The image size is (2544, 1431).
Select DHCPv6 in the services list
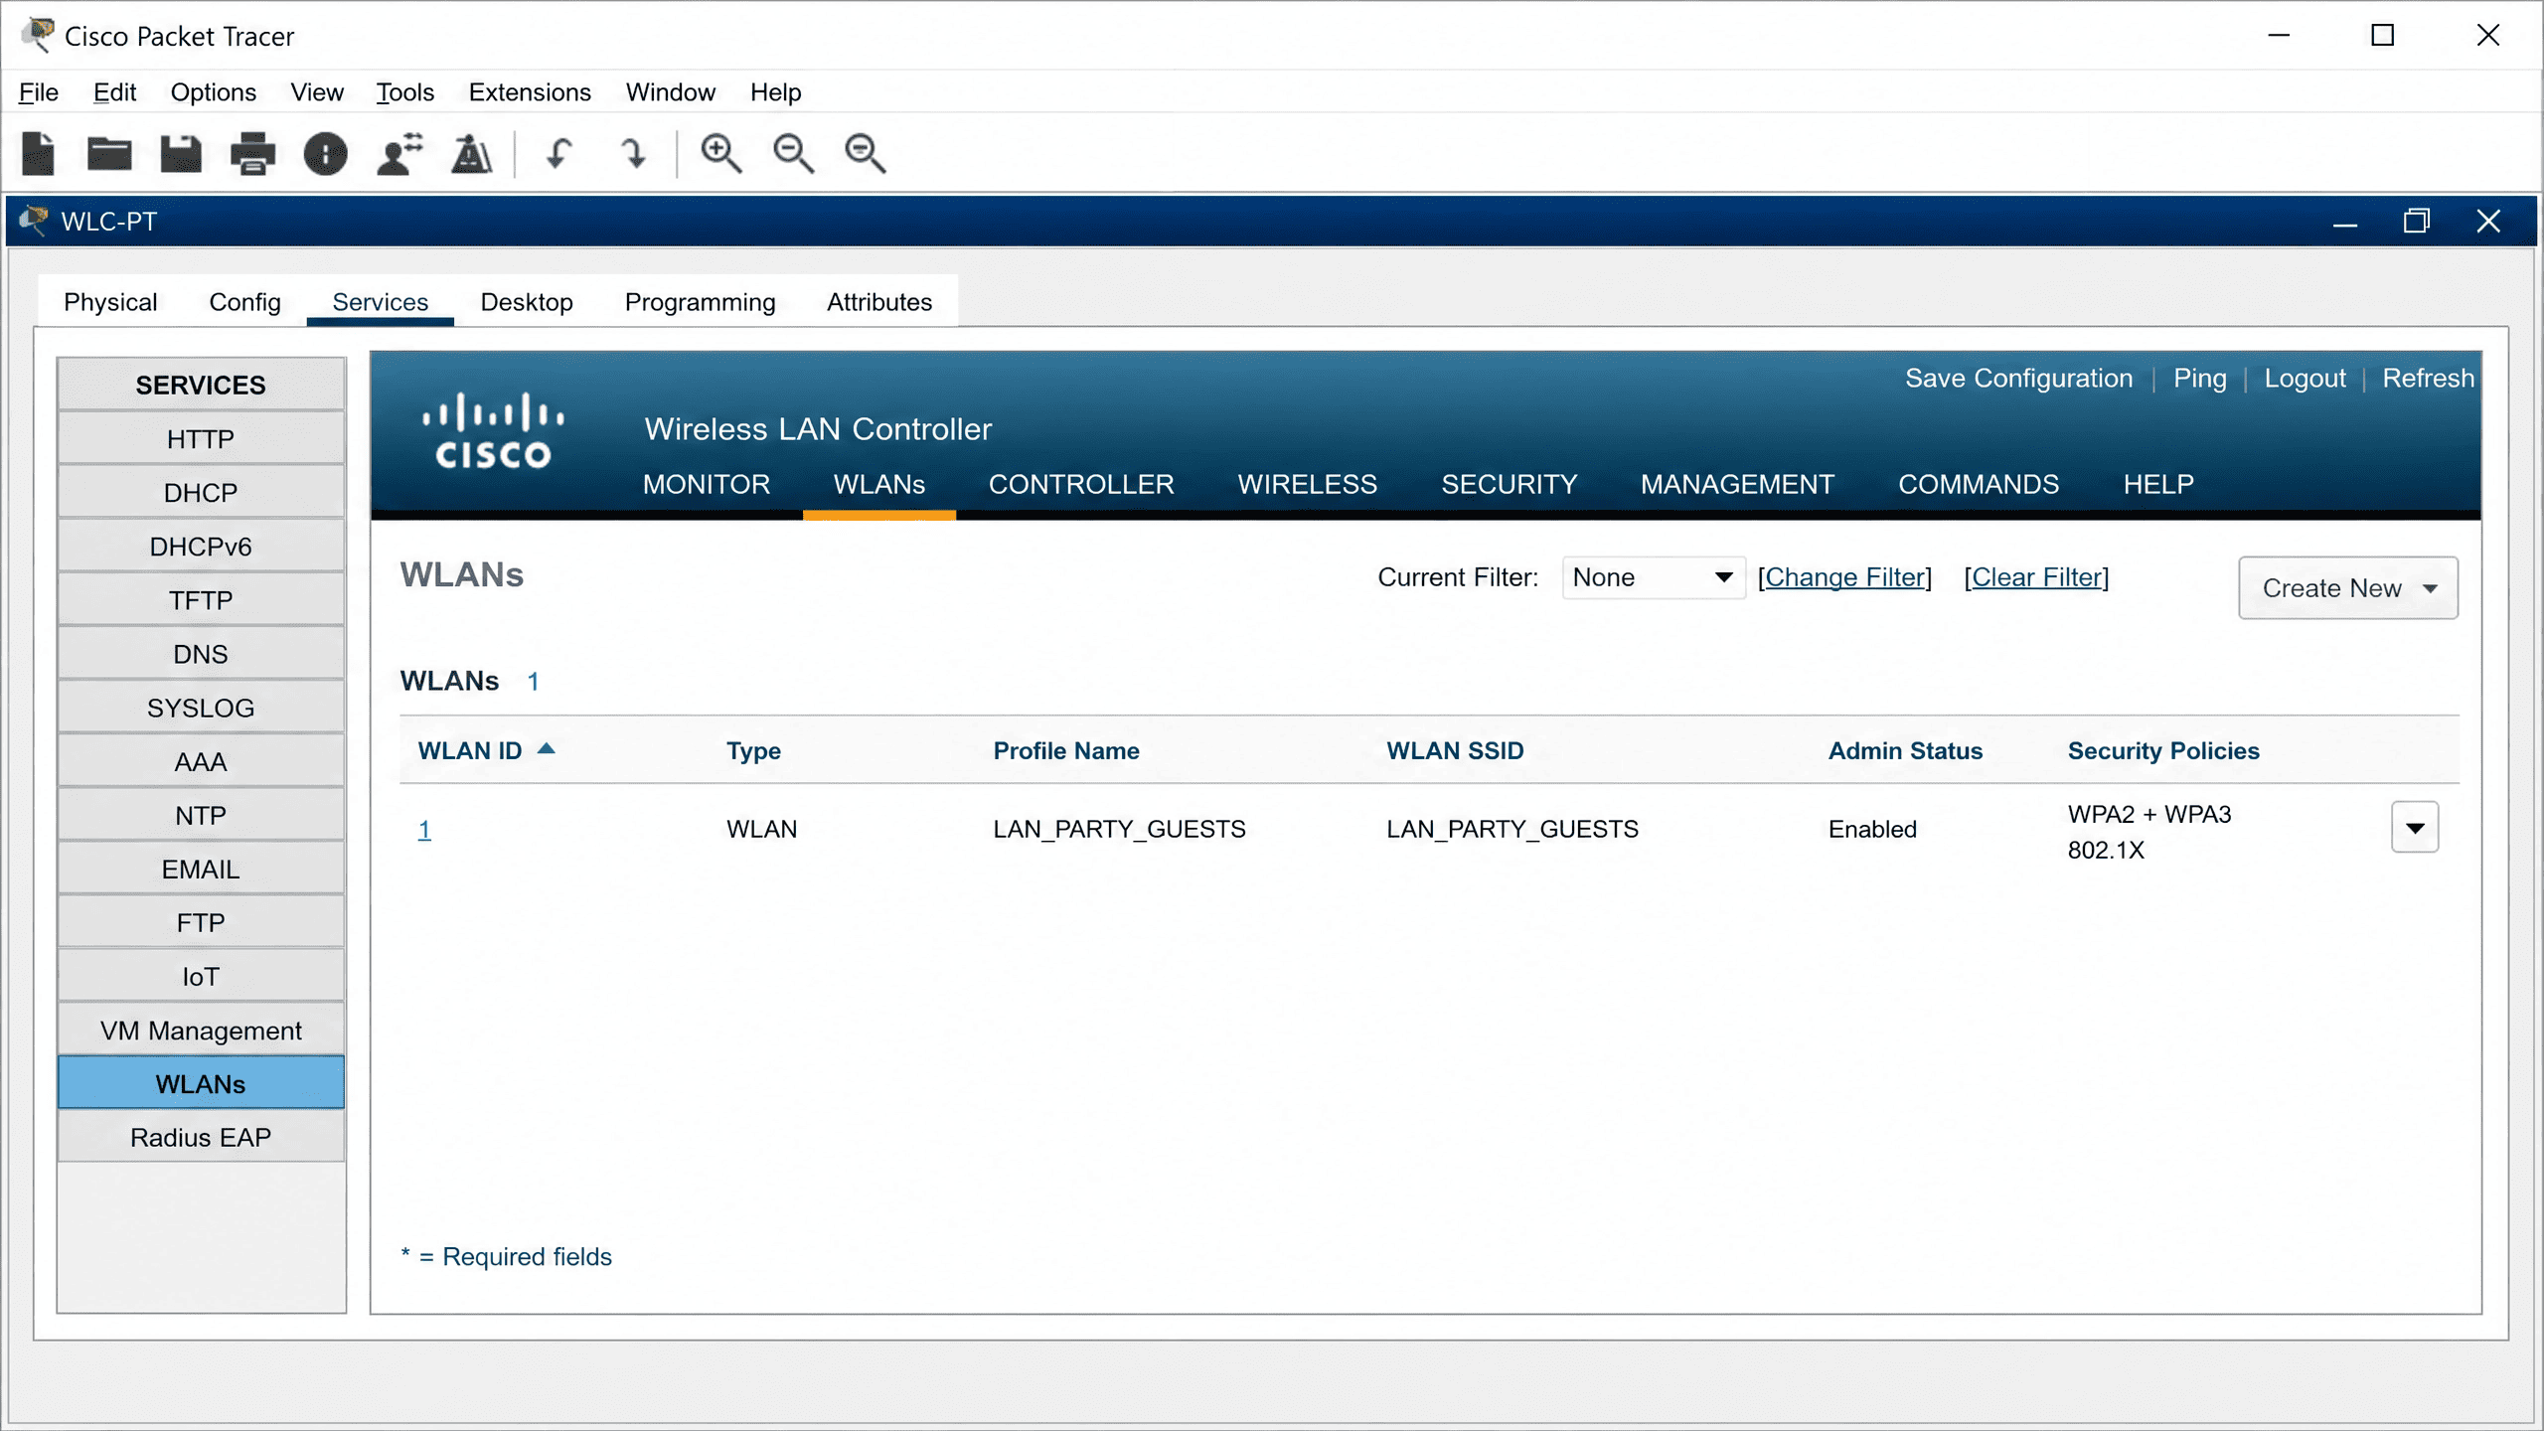[x=201, y=547]
